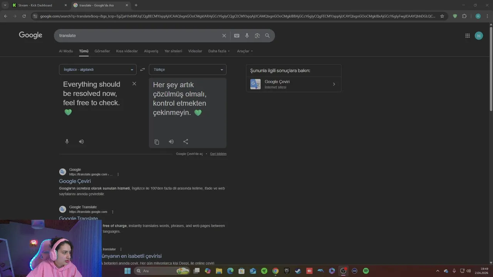Open the Google apps grid
This screenshot has height=277, width=493.
(468, 36)
